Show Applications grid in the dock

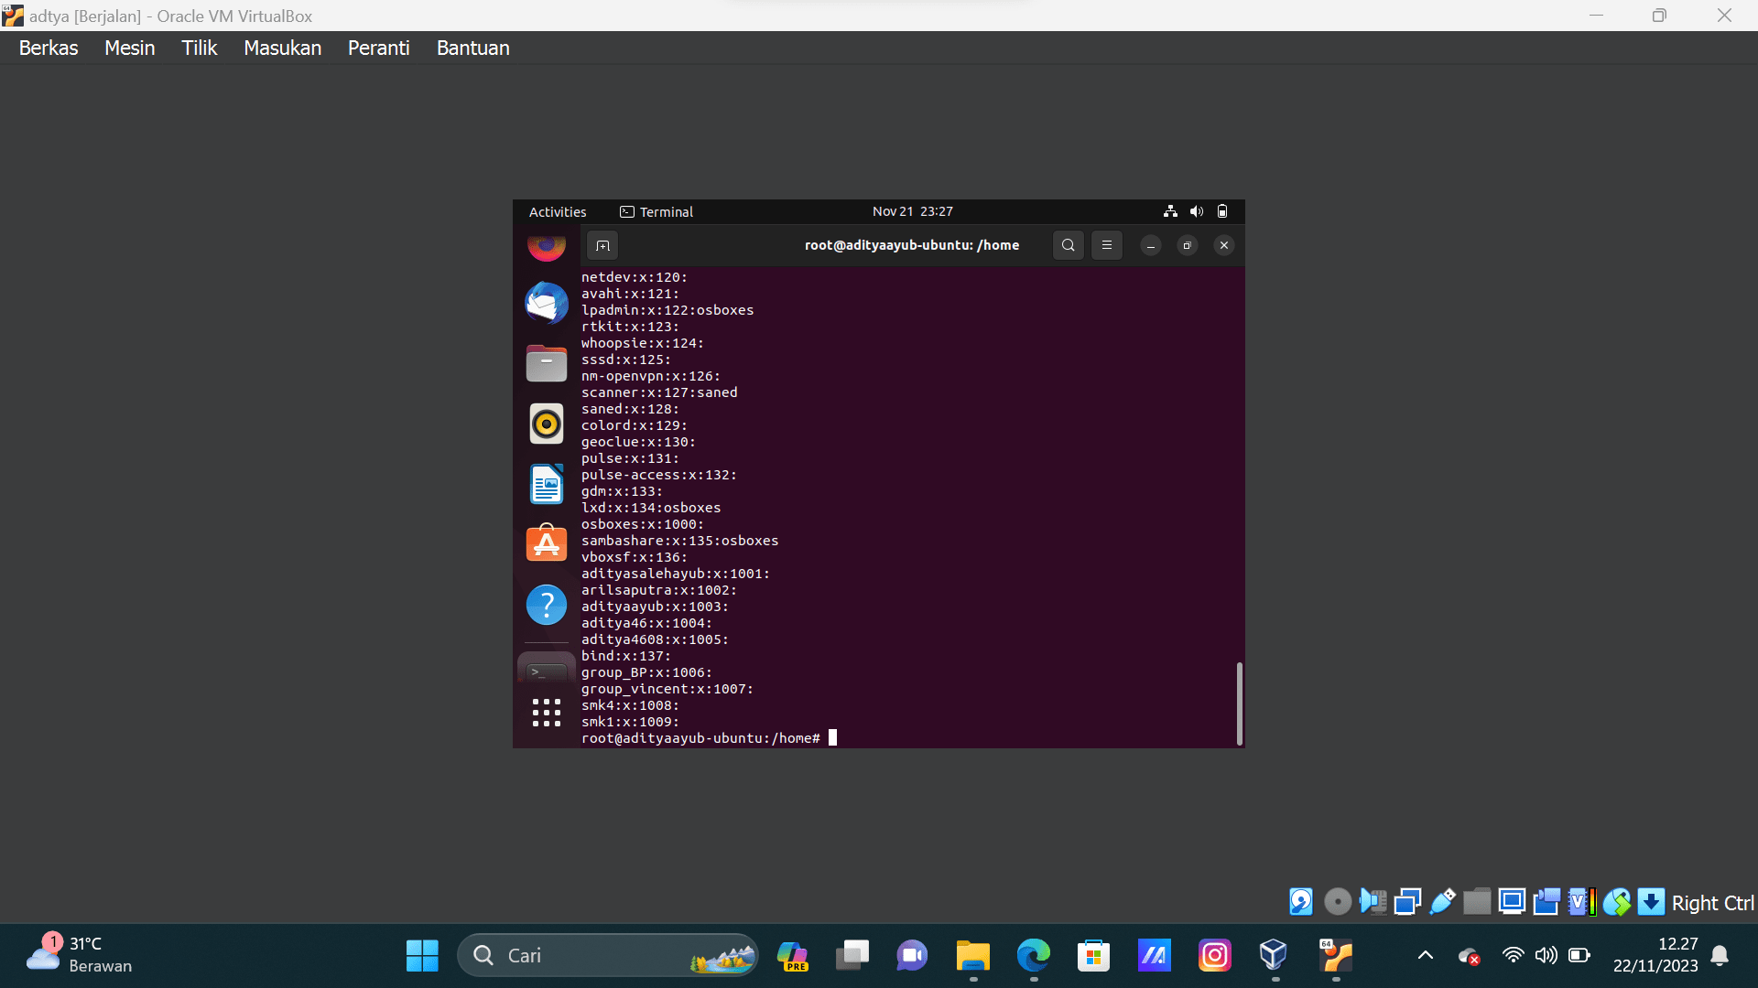point(547,713)
